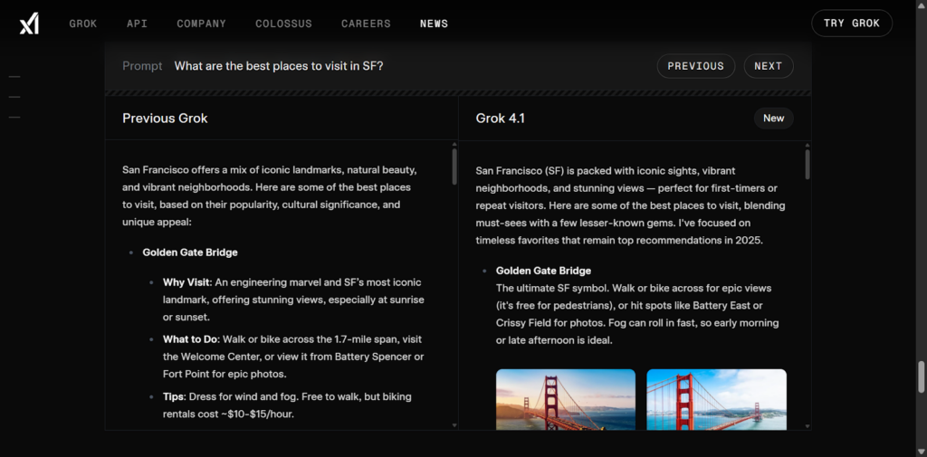This screenshot has width=927, height=457.
Task: Go to the API page
Action: [137, 24]
